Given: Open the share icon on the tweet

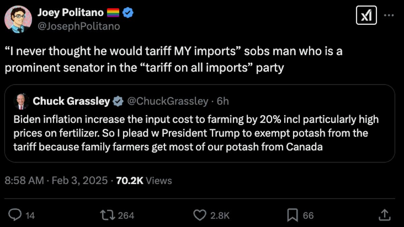Looking at the screenshot, I should click(384, 215).
